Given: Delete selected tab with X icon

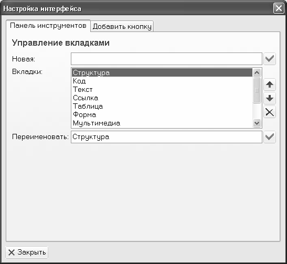Looking at the screenshot, I should (270, 112).
